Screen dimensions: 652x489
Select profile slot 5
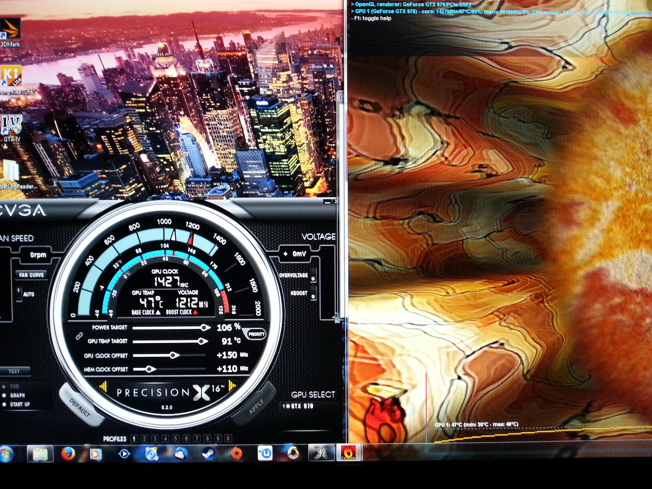[x=175, y=439]
